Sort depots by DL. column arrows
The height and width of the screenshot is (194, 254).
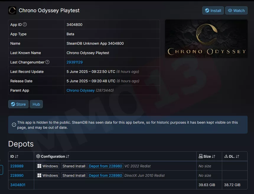pyautogui.click(x=237, y=156)
